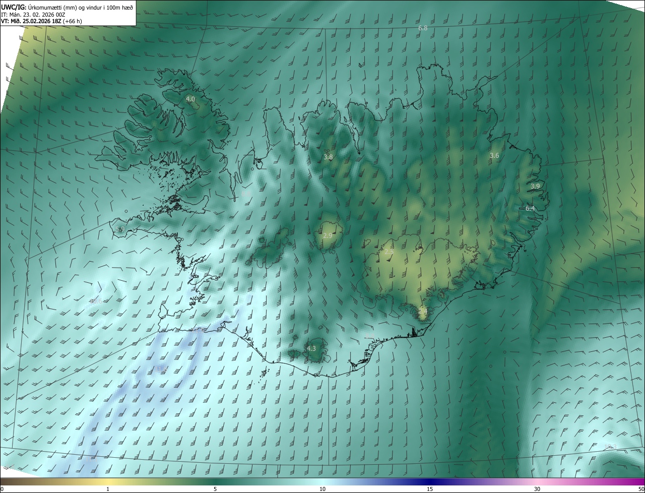Screen dimensions: 645x493
Task: Click the 50 tick label on the colour scale
Action: pyautogui.click(x=641, y=489)
